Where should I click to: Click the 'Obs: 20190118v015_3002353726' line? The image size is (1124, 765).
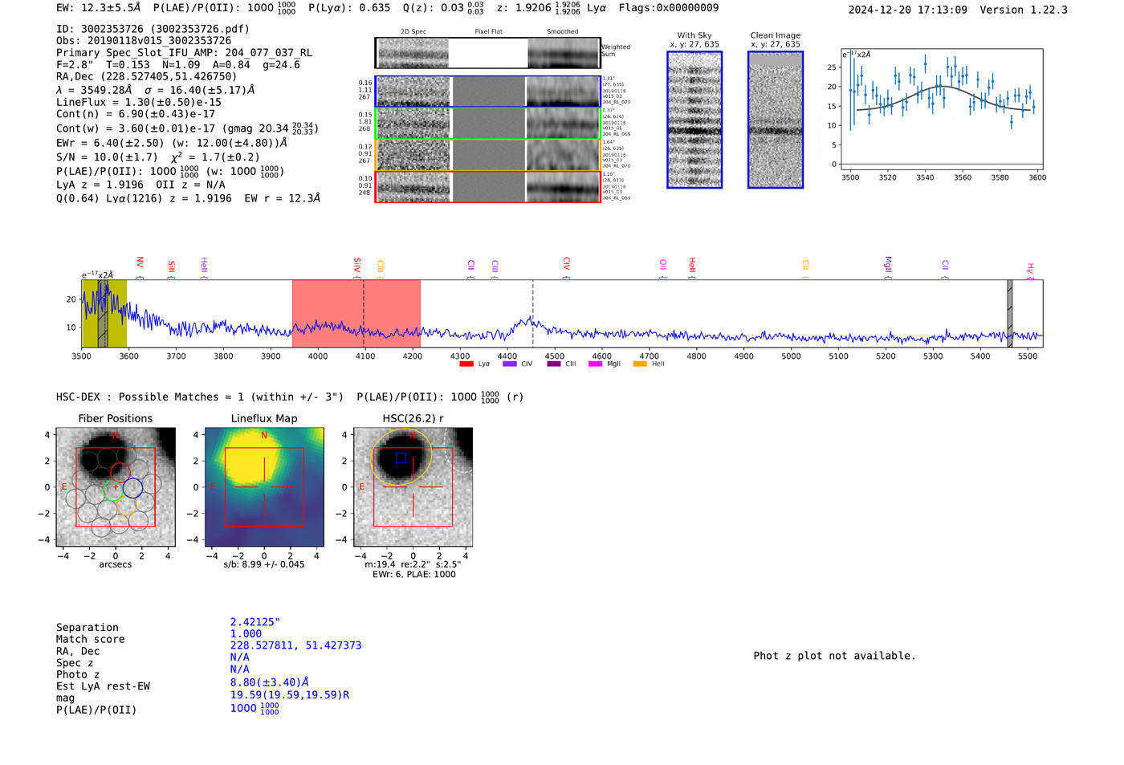pos(144,41)
